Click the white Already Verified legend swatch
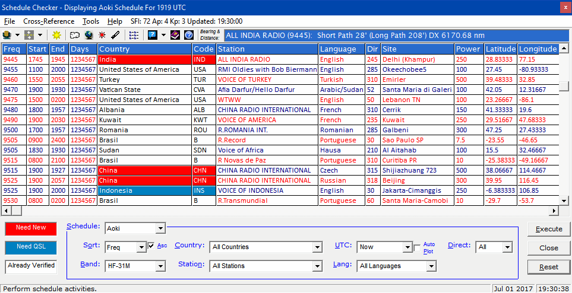This screenshot has width=572, height=293. tap(31, 266)
